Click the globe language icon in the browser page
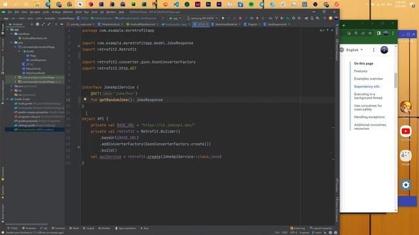The height and width of the screenshot is (235, 419). [x=342, y=50]
